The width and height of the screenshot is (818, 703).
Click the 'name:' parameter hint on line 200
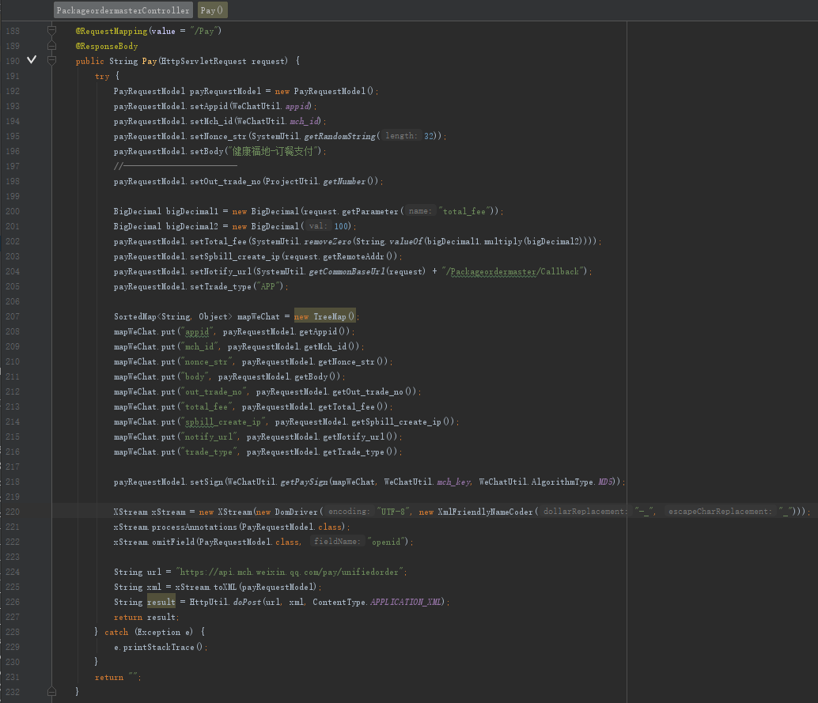(x=419, y=210)
